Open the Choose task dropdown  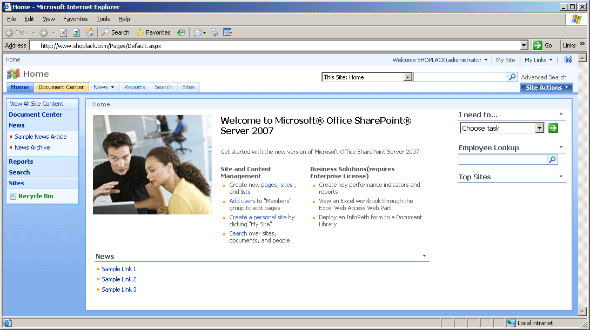539,128
